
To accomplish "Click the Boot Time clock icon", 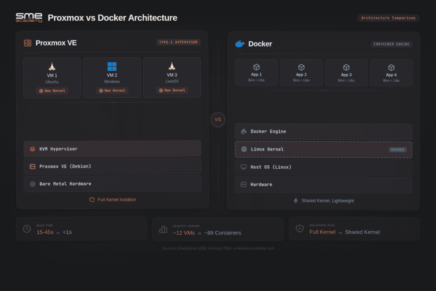I will (27, 229).
